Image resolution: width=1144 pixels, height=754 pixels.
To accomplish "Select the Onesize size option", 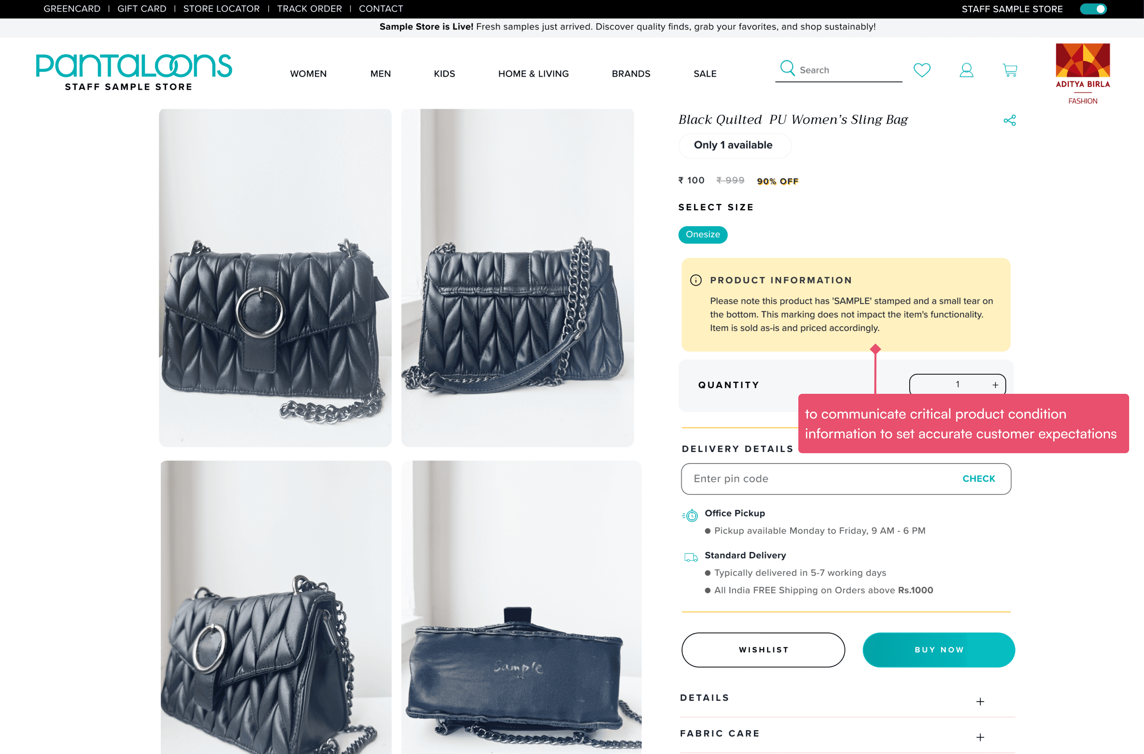I will pos(703,235).
